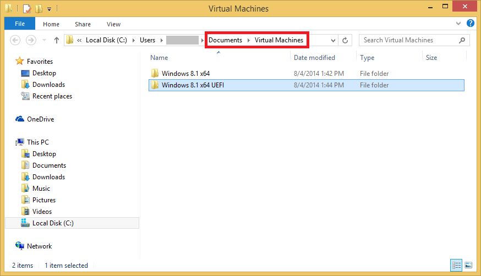Image resolution: width=481 pixels, height=276 pixels.
Task: Expand the ribbon with the chevron
Action: pos(459,24)
